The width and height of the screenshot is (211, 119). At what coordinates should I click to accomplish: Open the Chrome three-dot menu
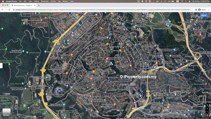pos(209,10)
